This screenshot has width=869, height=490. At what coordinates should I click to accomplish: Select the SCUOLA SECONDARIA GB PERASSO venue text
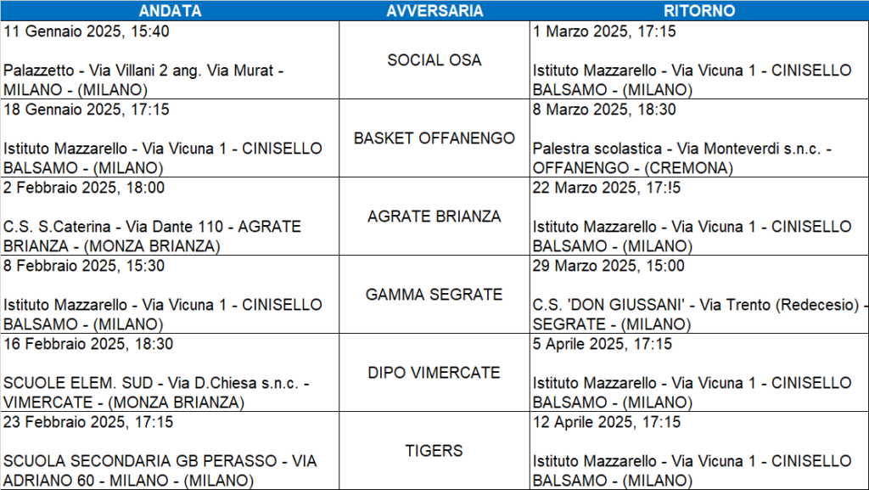(160, 470)
